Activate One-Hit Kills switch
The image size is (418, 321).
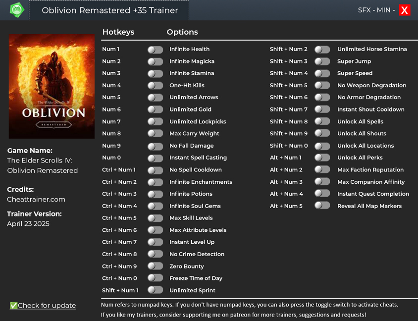point(155,86)
